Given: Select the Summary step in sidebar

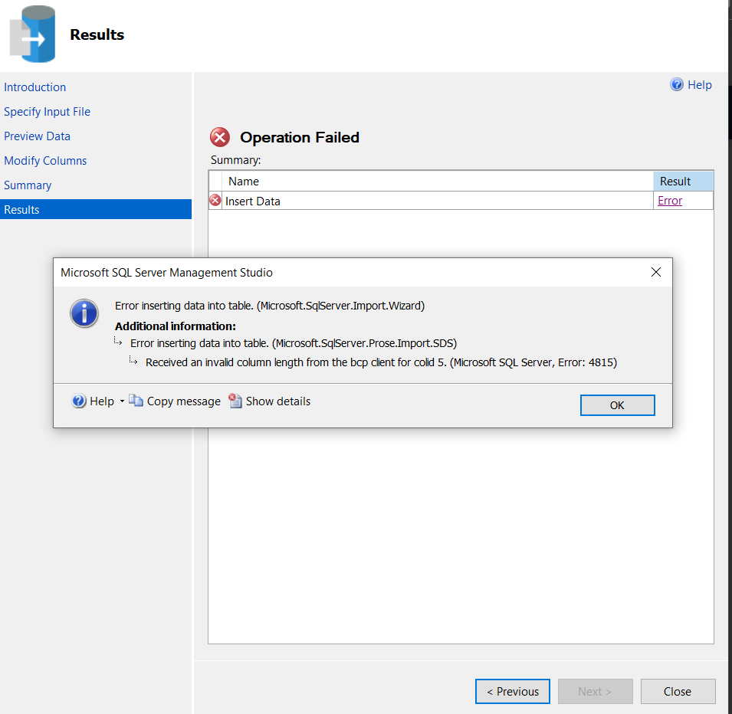Looking at the screenshot, I should [28, 185].
